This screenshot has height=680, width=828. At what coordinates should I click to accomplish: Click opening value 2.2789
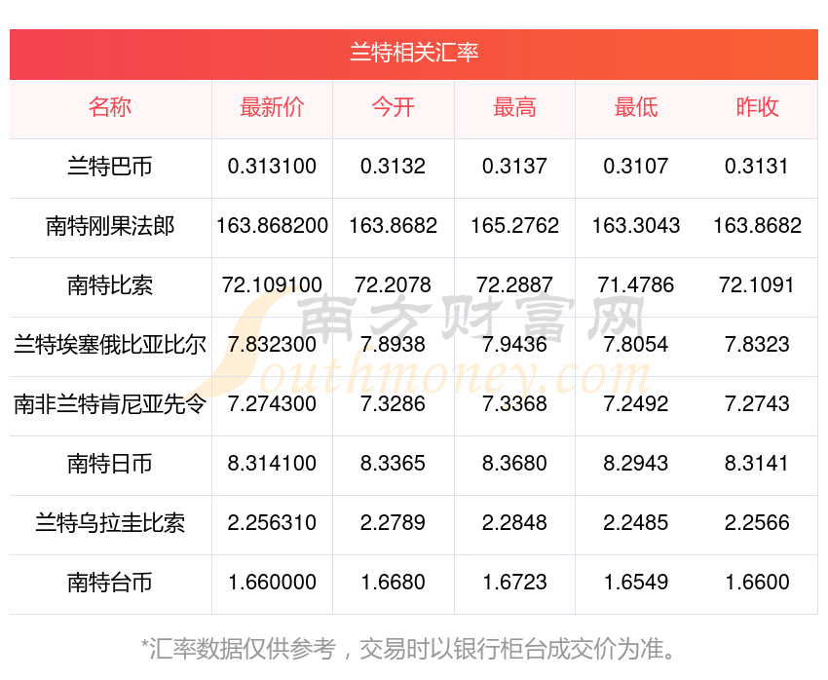[x=393, y=523]
